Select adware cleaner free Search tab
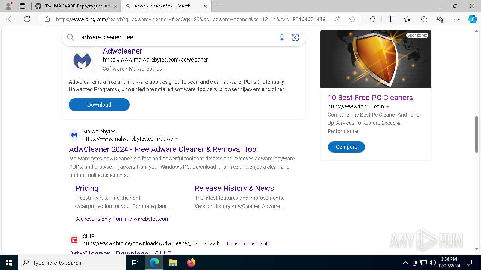Image resolution: width=481 pixels, height=270 pixels. click(x=162, y=6)
